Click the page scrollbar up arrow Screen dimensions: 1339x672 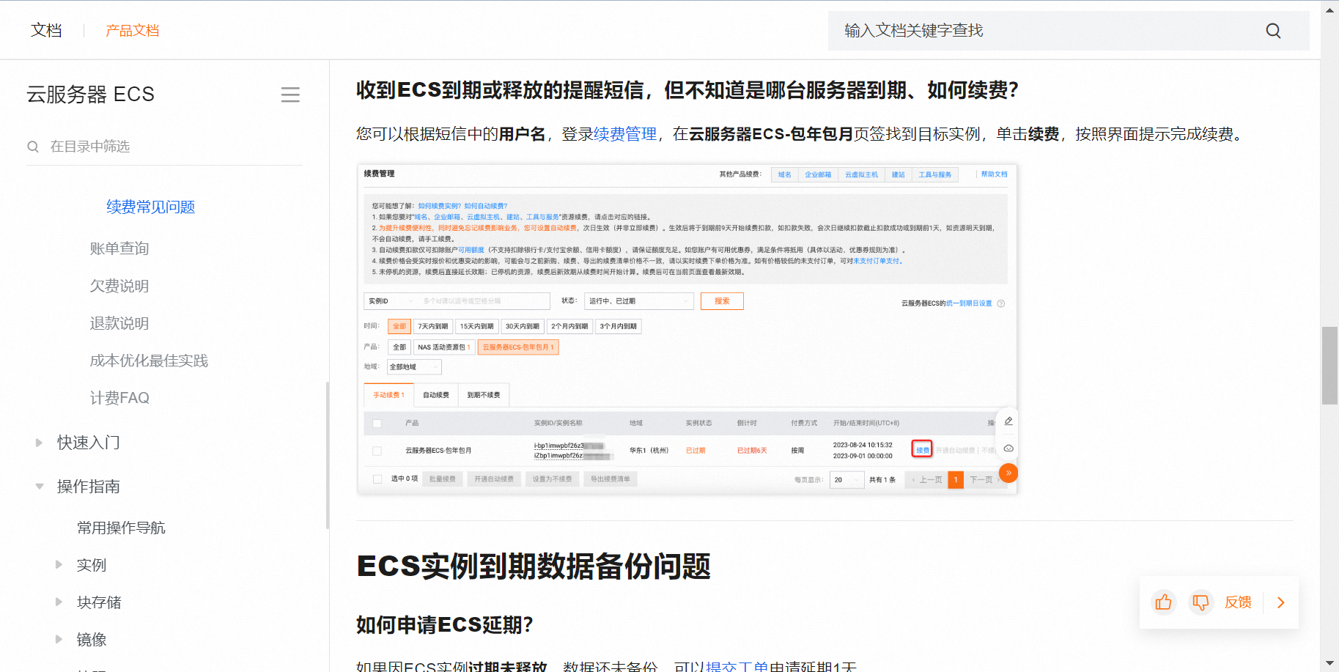pos(1329,10)
